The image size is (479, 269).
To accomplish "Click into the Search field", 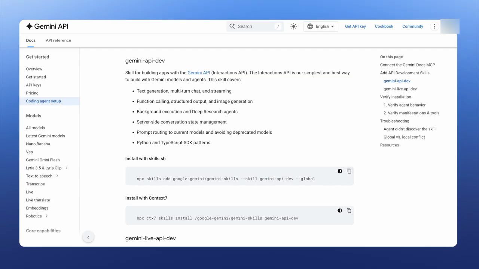I will (255, 27).
